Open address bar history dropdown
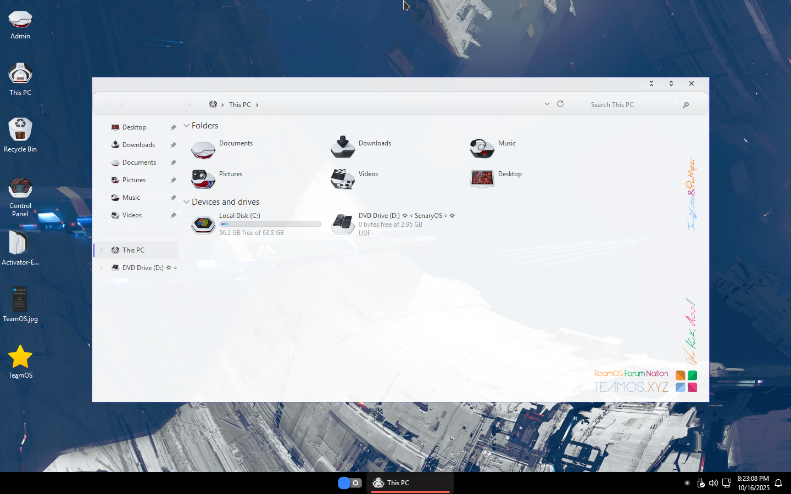The image size is (791, 494). tap(547, 104)
